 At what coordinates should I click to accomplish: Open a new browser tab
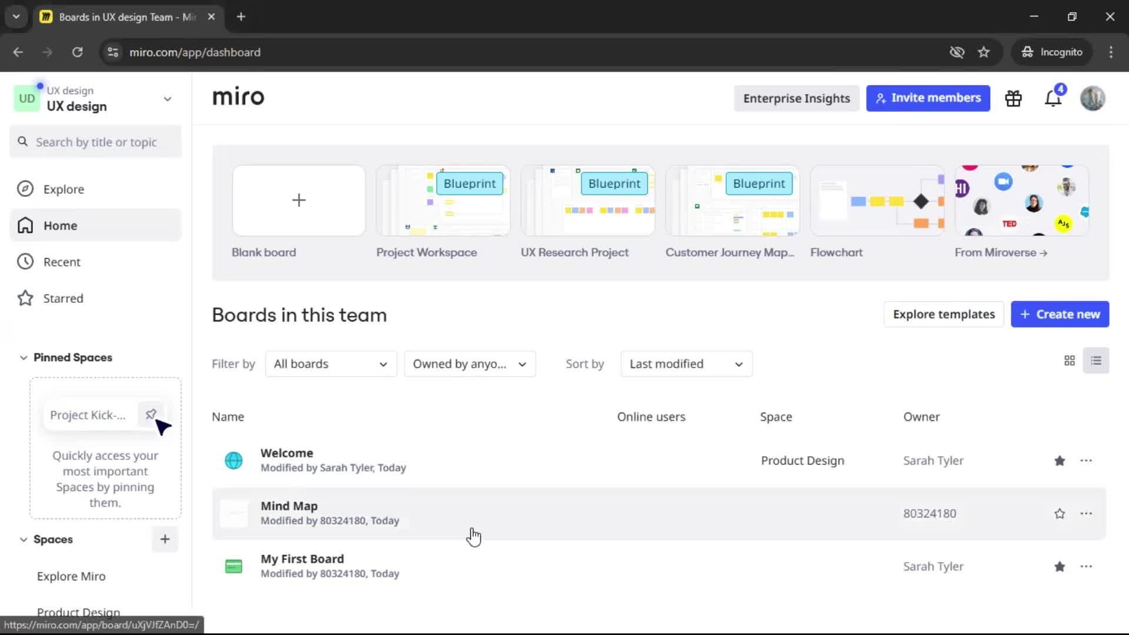point(241,17)
